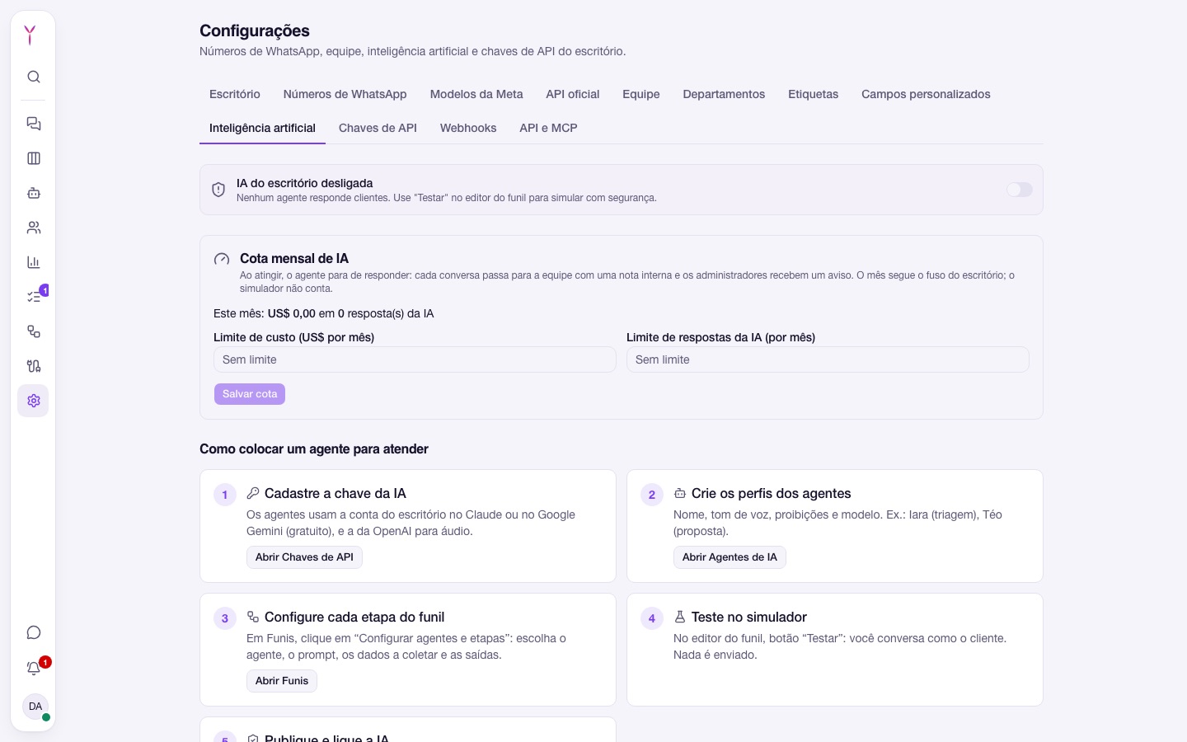Select the Etiquetas tab
Viewport: 1187px width, 742px height.
(813, 94)
